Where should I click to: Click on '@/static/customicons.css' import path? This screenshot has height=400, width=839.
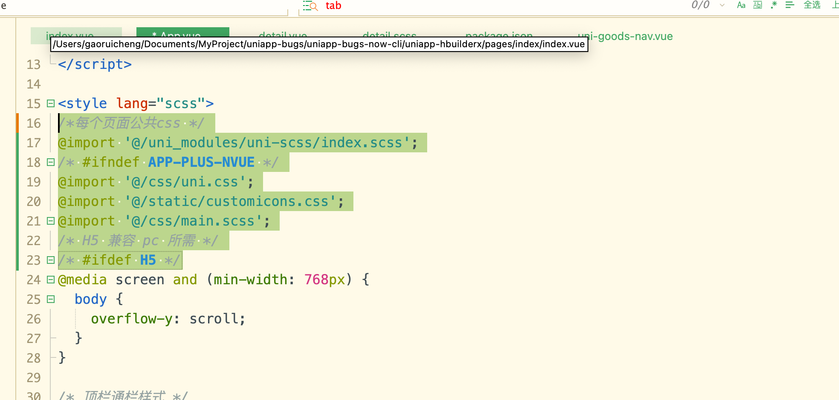pyautogui.click(x=230, y=201)
